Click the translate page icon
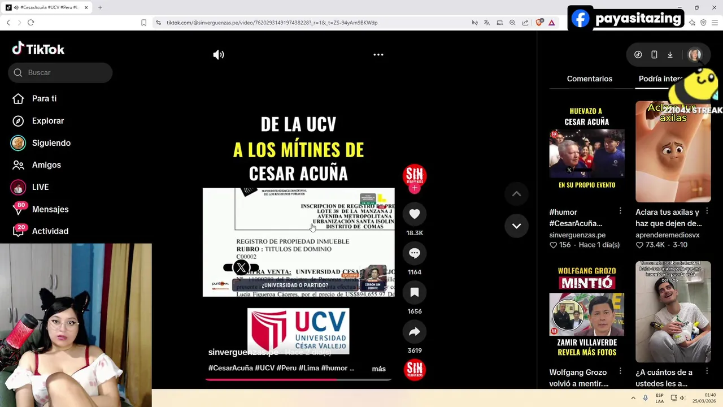Screen dimensions: 723x407 point(487,23)
